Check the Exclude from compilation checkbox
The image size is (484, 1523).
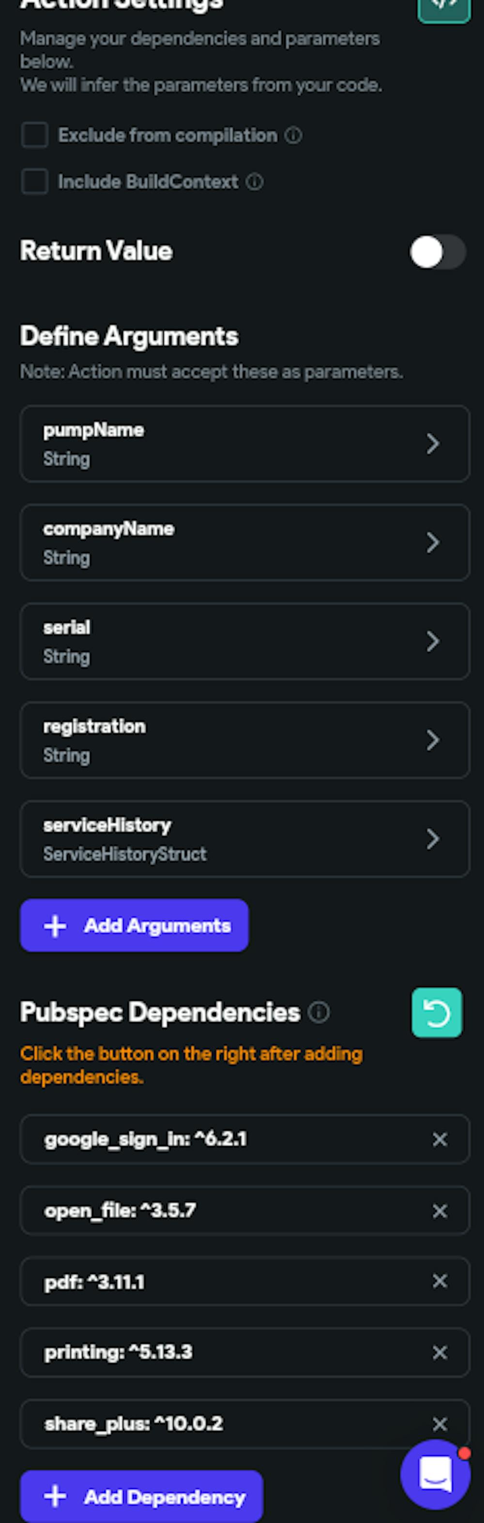[35, 135]
